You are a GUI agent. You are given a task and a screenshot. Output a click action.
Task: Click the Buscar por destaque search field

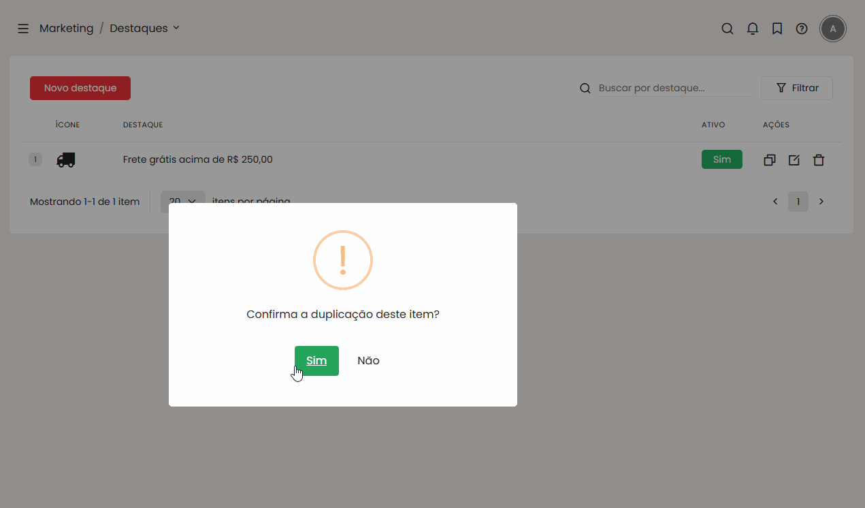click(672, 88)
